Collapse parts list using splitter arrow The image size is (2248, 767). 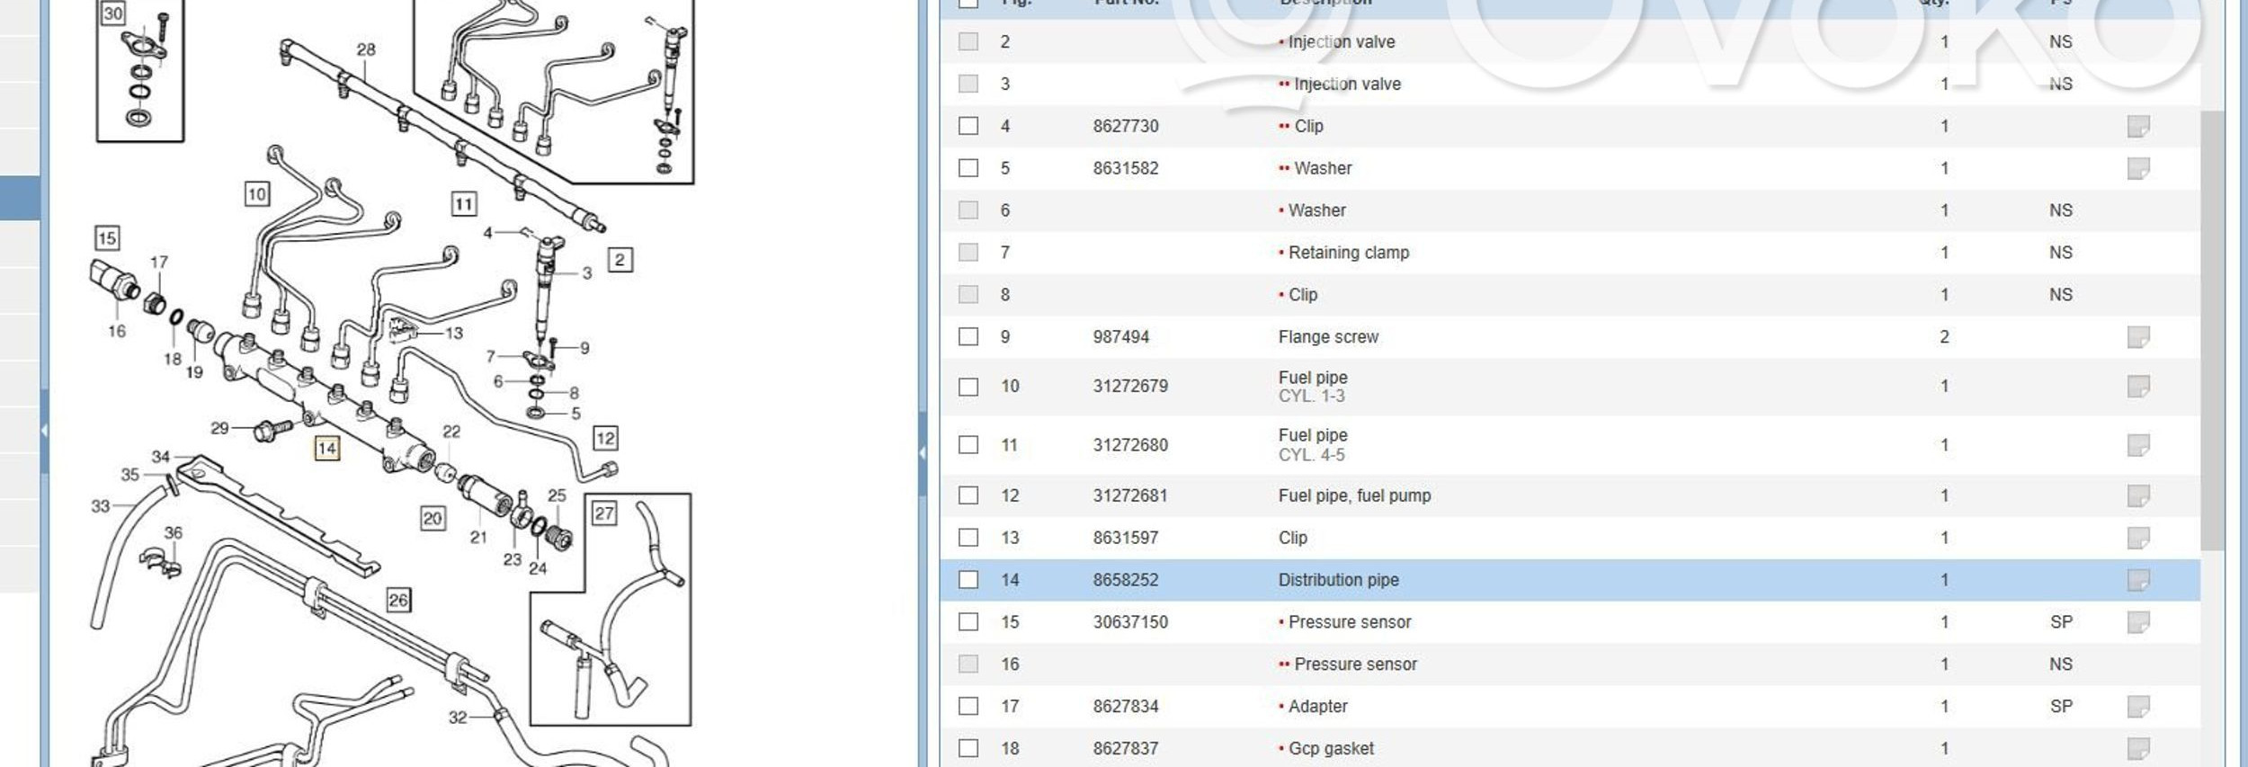922,452
